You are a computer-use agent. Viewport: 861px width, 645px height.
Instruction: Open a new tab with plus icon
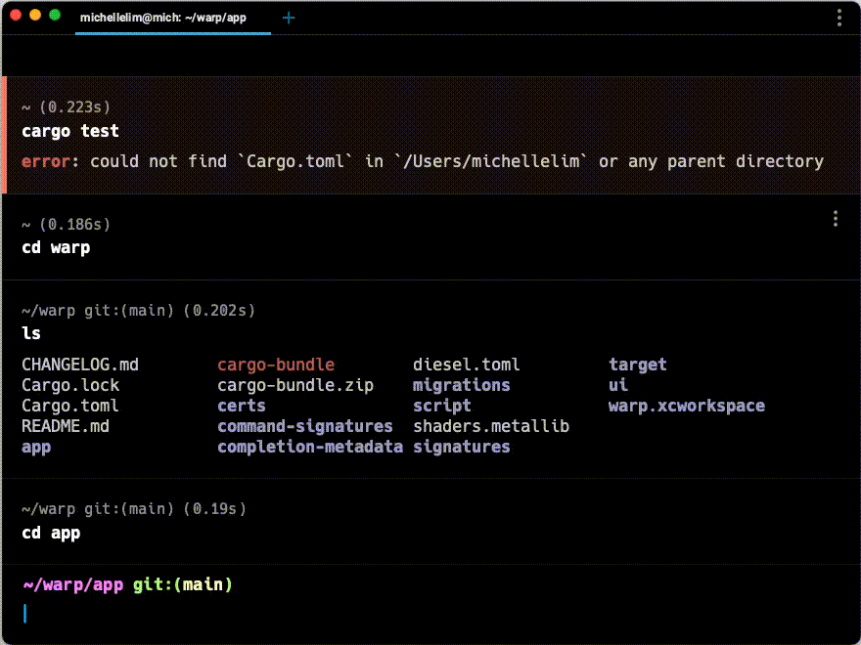click(x=289, y=19)
